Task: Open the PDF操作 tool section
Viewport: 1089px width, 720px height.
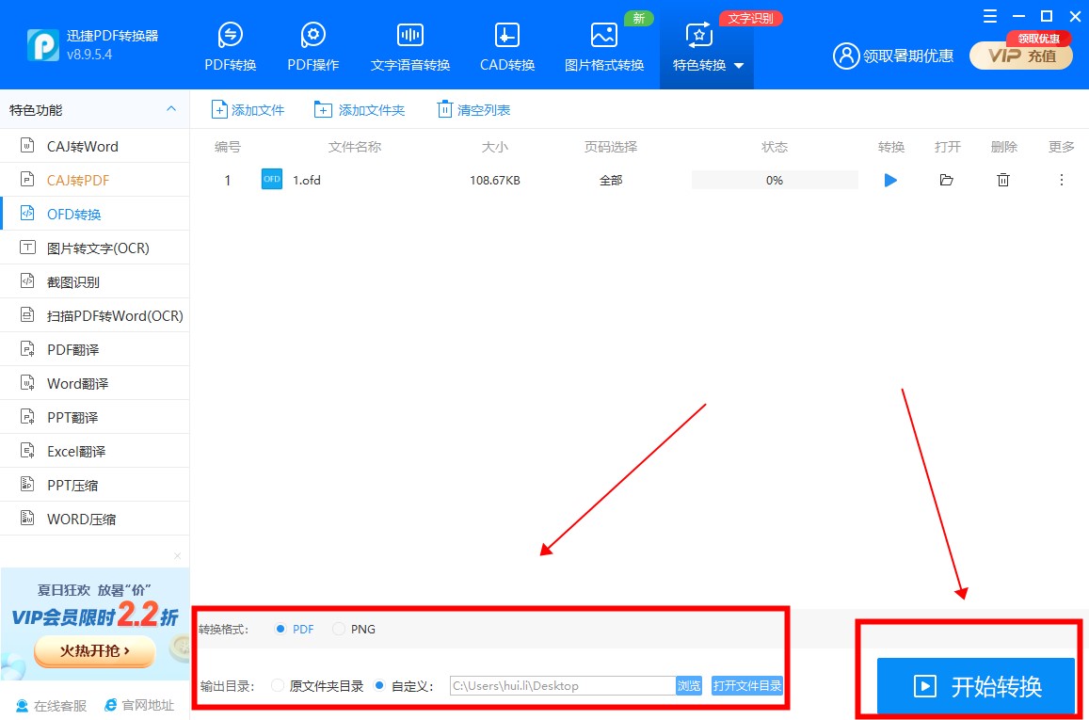Action: (312, 47)
